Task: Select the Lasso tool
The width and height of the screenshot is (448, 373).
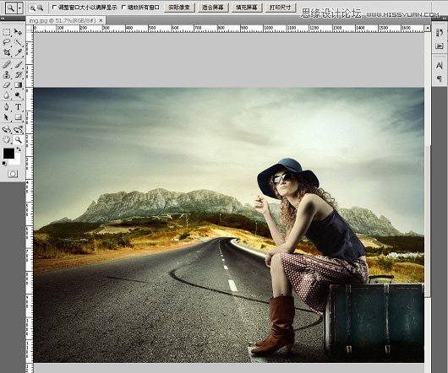Action: click(6, 42)
